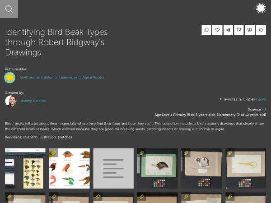This screenshot has height=203, width=271.
Task: Open the bird beaks chart website thumbnail
Action: click(x=25, y=168)
